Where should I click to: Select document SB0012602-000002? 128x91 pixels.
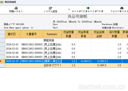32,45
